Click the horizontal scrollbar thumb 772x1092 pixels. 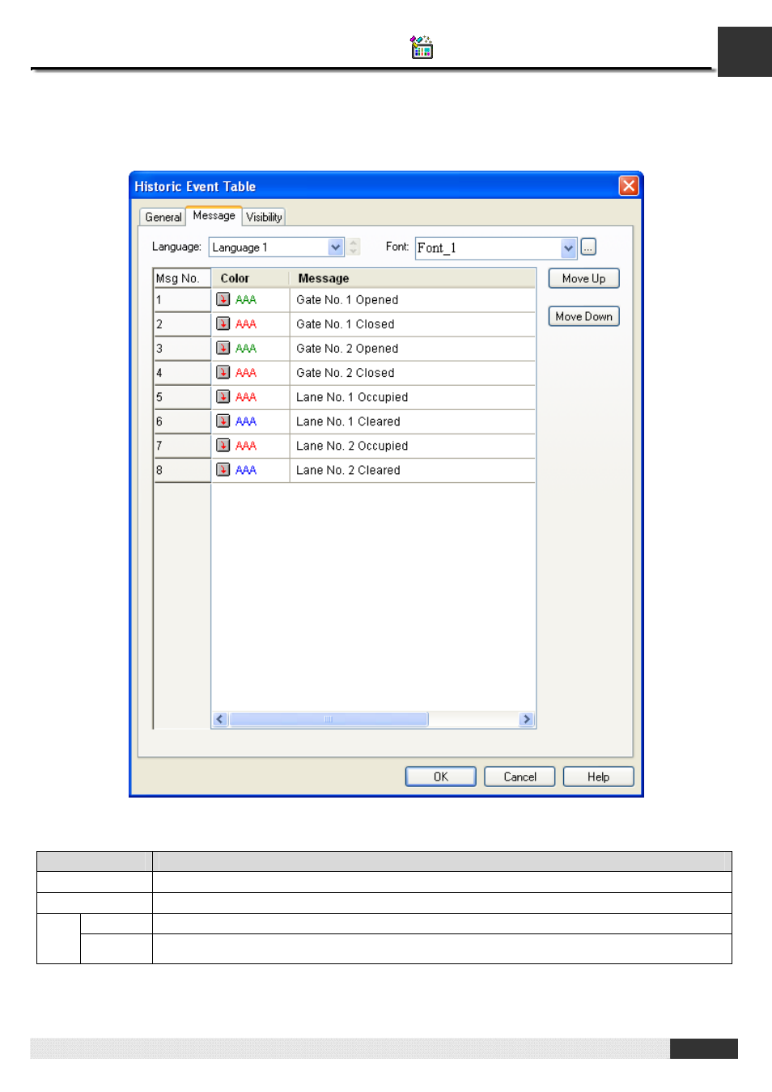pos(329,719)
